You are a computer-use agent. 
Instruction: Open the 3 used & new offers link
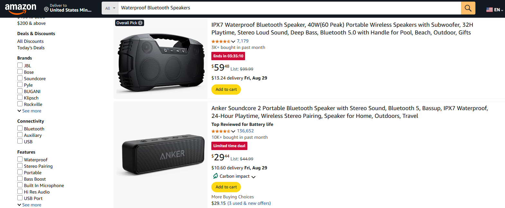pos(249,203)
